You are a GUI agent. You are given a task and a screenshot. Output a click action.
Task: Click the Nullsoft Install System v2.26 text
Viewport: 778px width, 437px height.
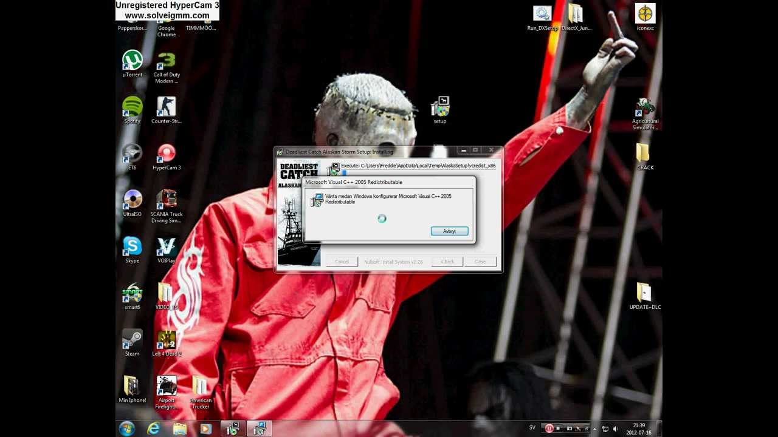(393, 262)
